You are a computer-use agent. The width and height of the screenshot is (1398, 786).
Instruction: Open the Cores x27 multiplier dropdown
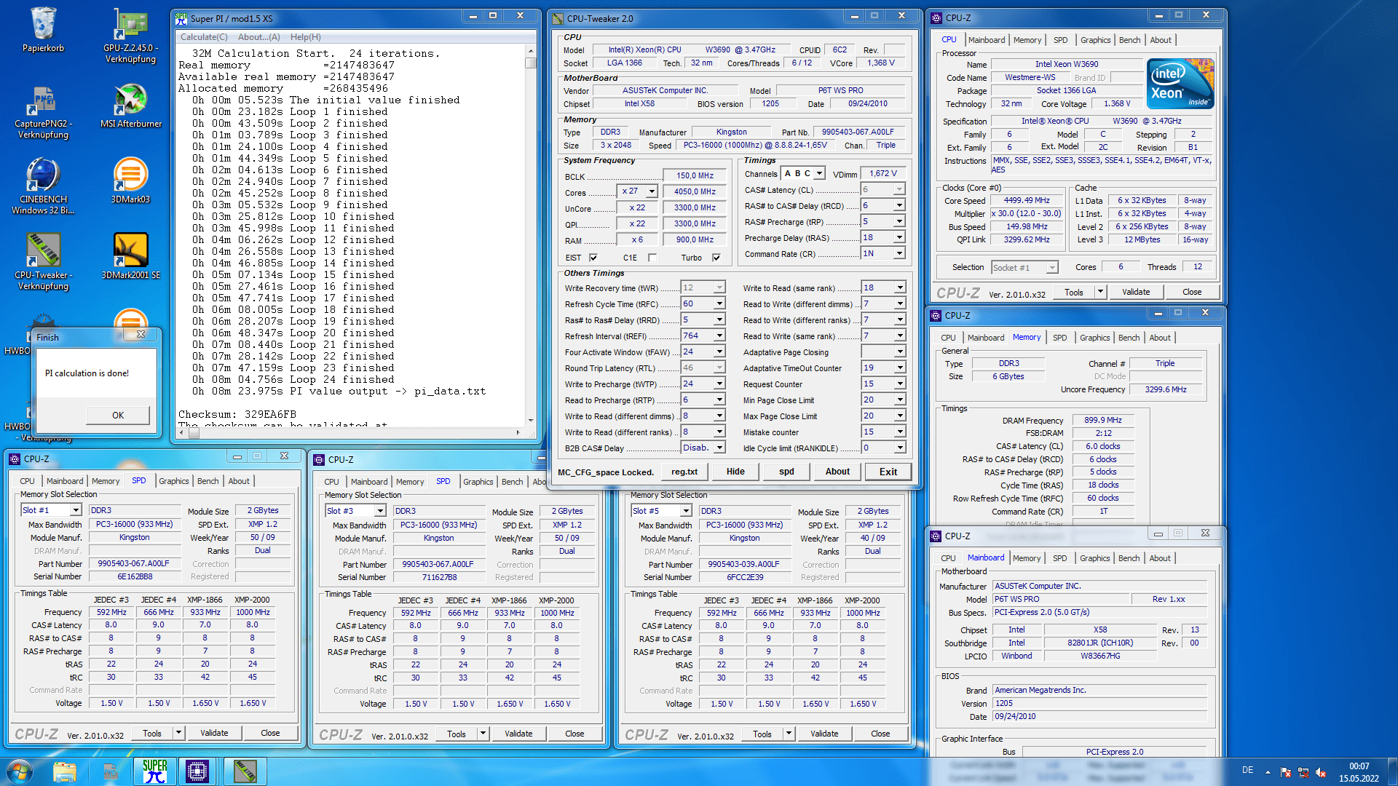pos(652,191)
